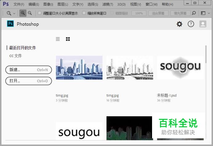Viewport: 213px width, 146px height.
Task: Close the Photoshop window
Action: pyautogui.click(x=205, y=2)
